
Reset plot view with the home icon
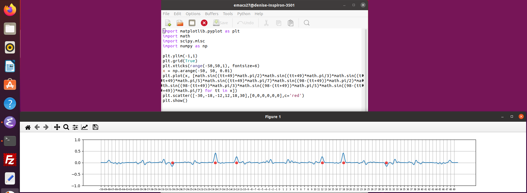coord(28,127)
